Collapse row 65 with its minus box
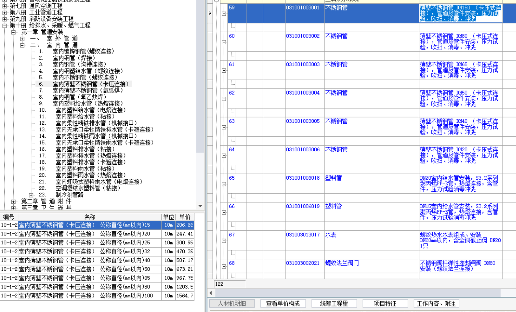This screenshot has width=516, height=312. [x=224, y=184]
